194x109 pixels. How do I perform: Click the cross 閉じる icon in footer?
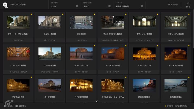pos(5,106)
